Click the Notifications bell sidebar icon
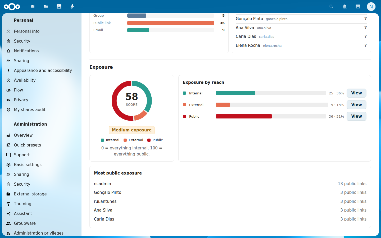 tap(8, 51)
